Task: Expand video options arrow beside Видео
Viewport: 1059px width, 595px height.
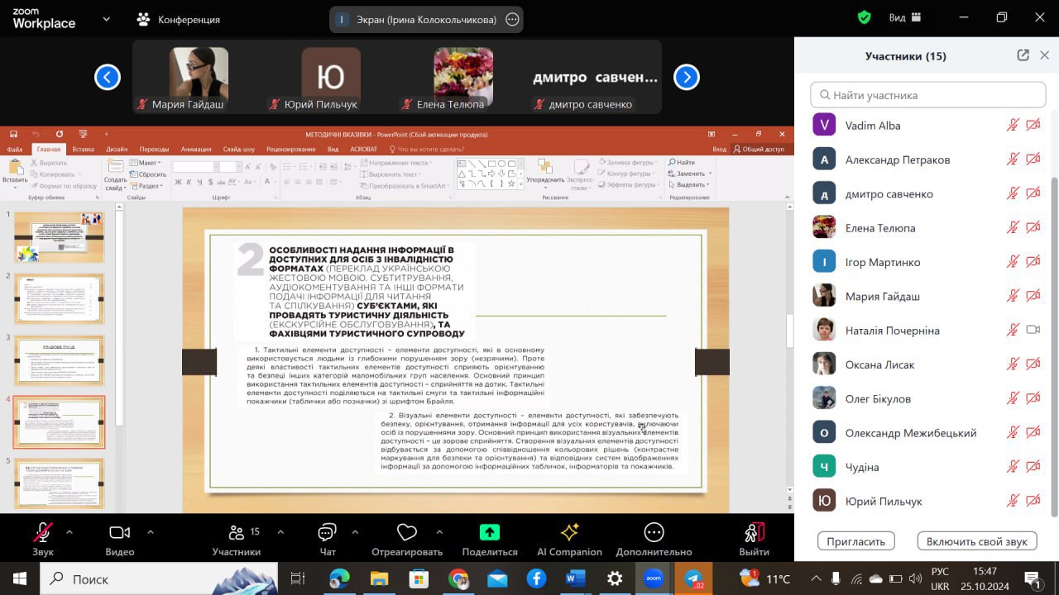Action: point(150,532)
